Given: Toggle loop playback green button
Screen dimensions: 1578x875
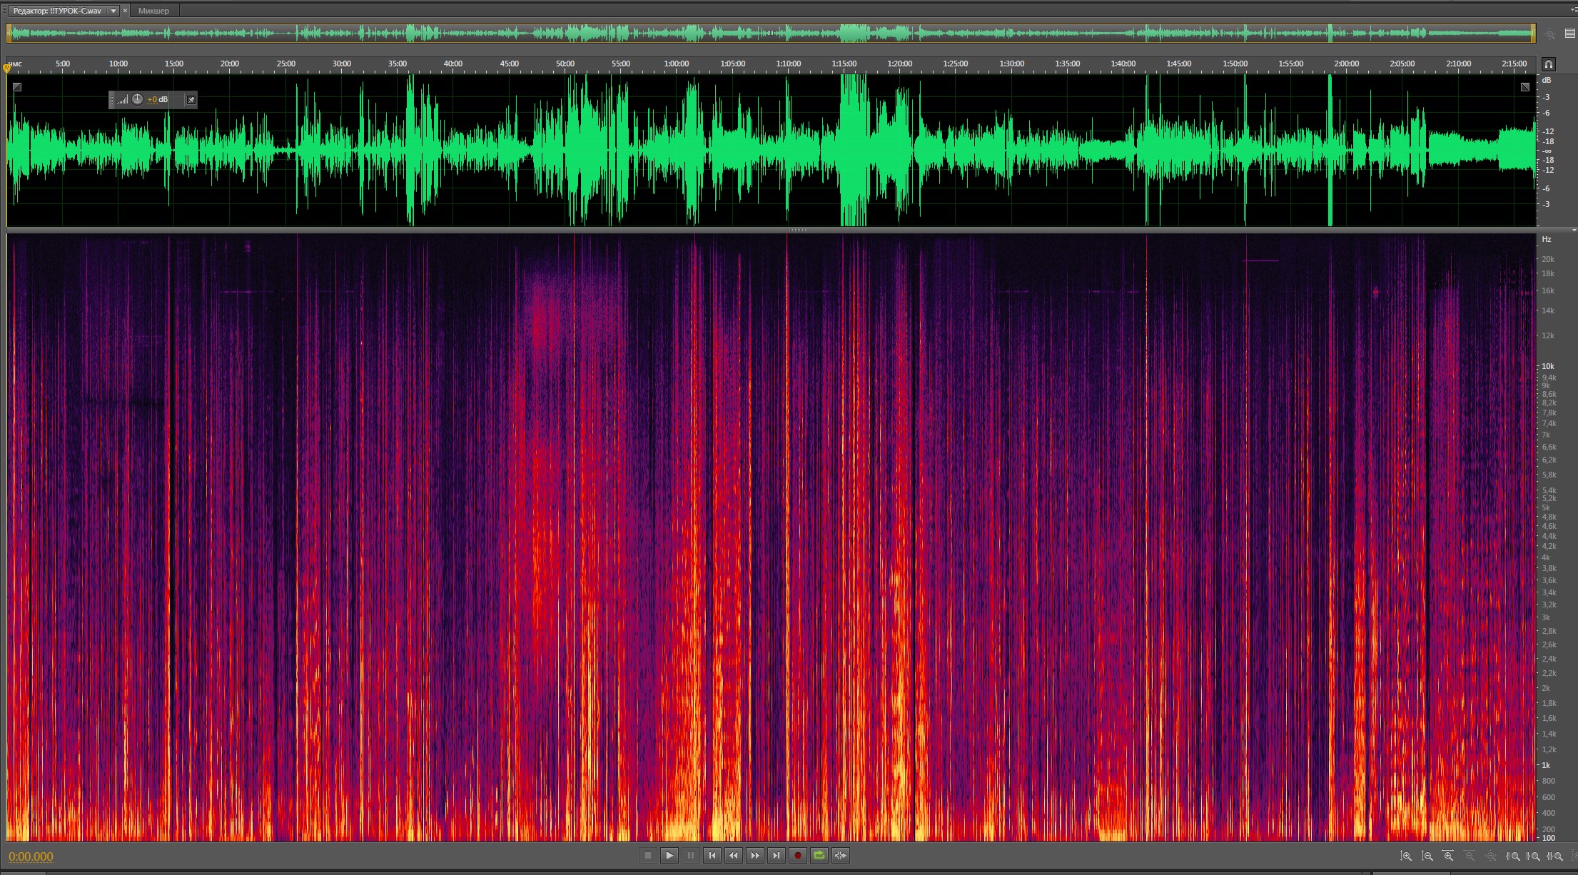Looking at the screenshot, I should [819, 855].
